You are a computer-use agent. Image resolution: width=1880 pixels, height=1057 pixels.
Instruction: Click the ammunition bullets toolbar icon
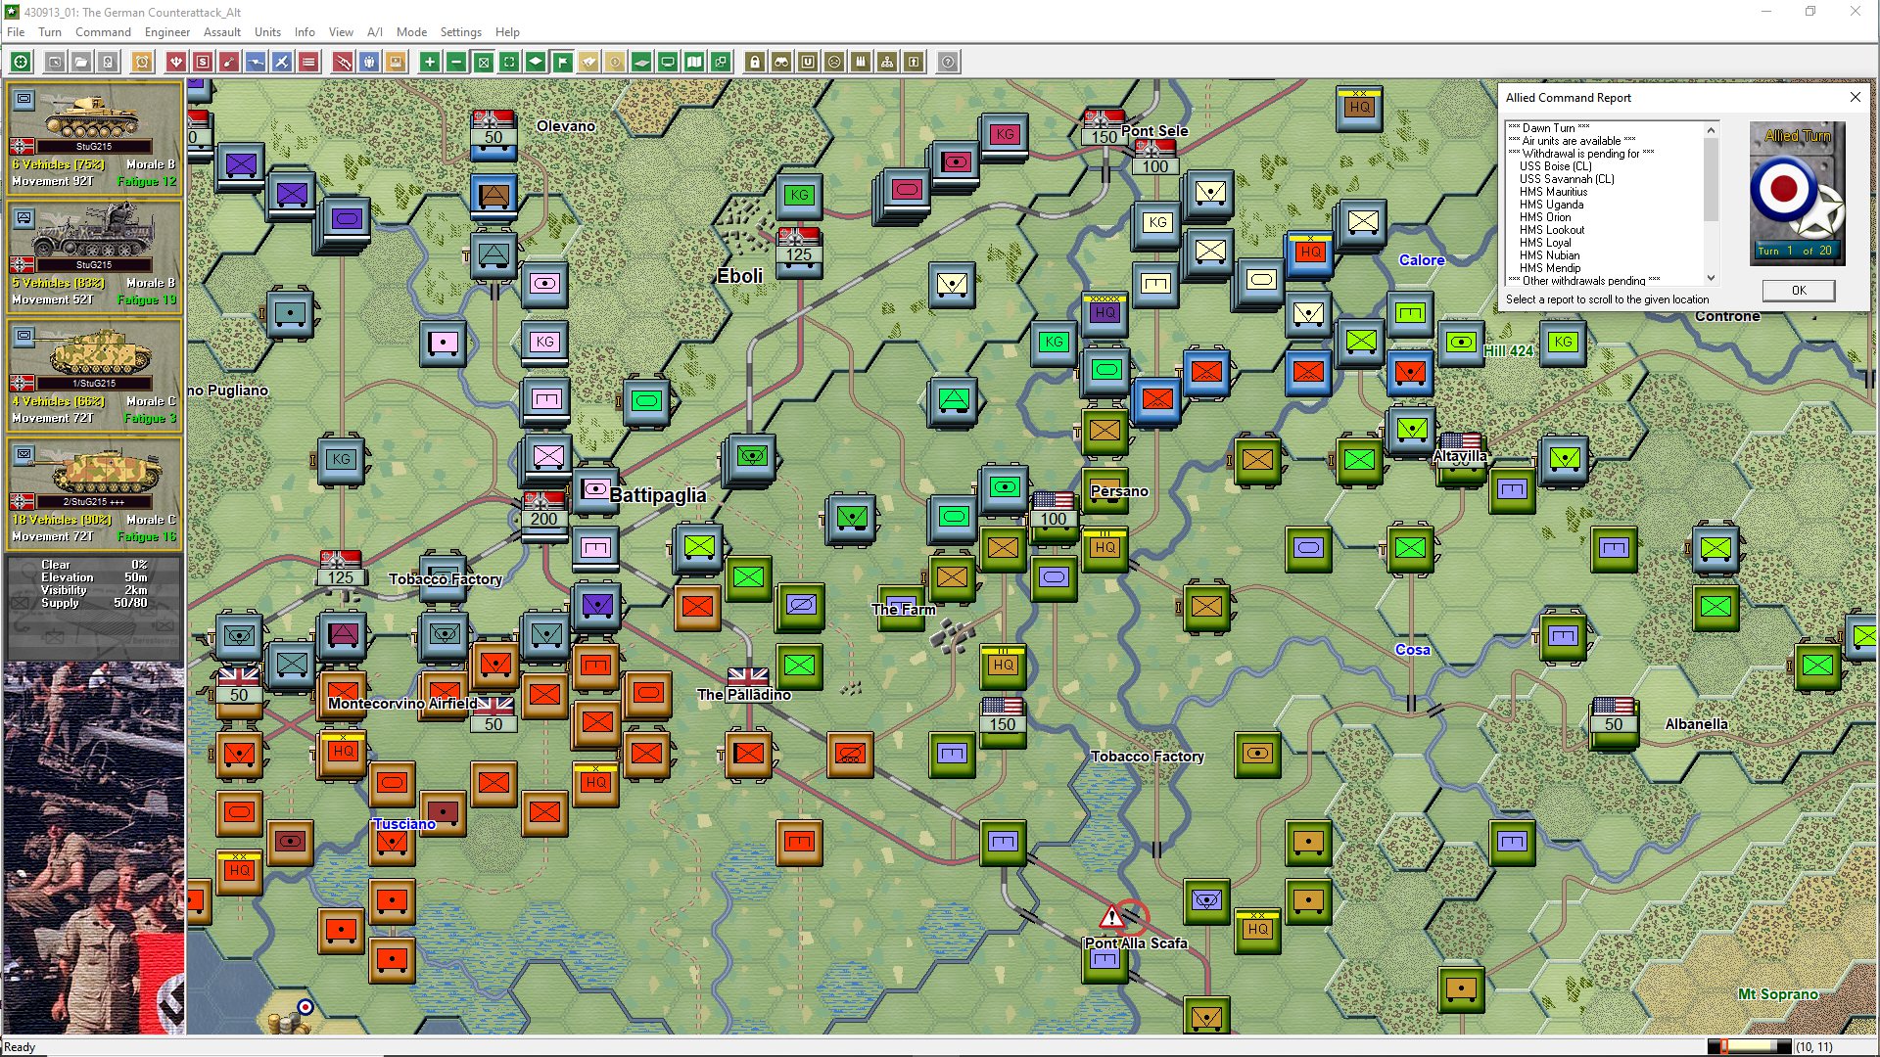[x=861, y=62]
